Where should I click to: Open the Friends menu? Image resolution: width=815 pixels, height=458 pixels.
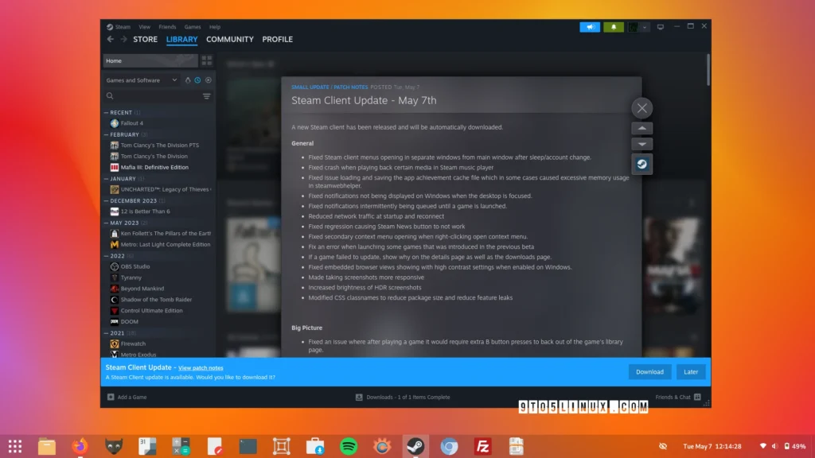[167, 27]
